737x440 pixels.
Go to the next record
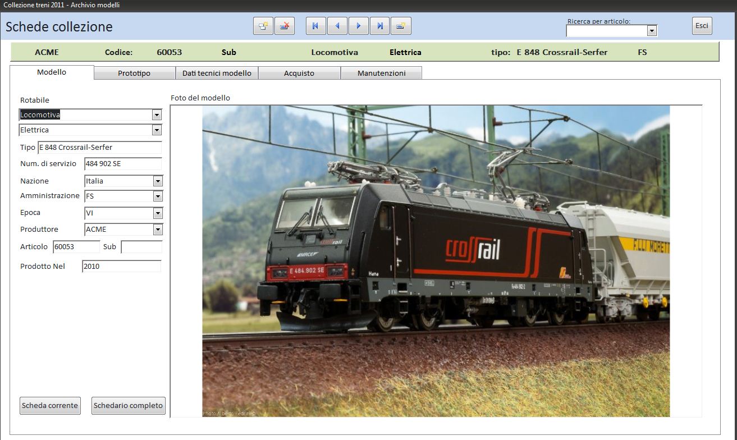(358, 26)
